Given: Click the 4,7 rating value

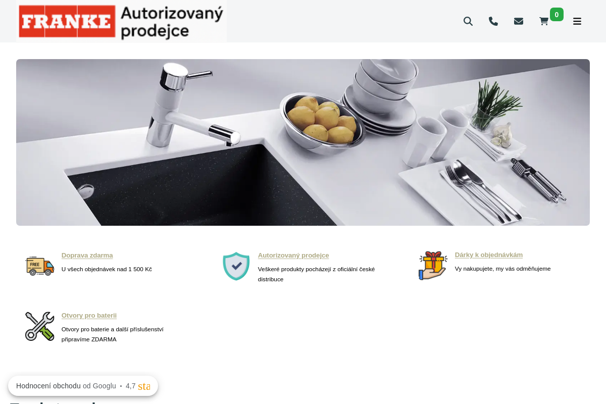Looking at the screenshot, I should point(131,386).
